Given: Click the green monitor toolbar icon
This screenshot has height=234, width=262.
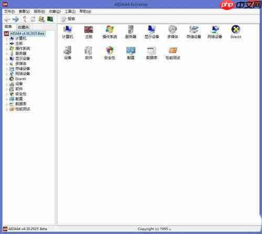Looking at the screenshot, I should [50, 19].
